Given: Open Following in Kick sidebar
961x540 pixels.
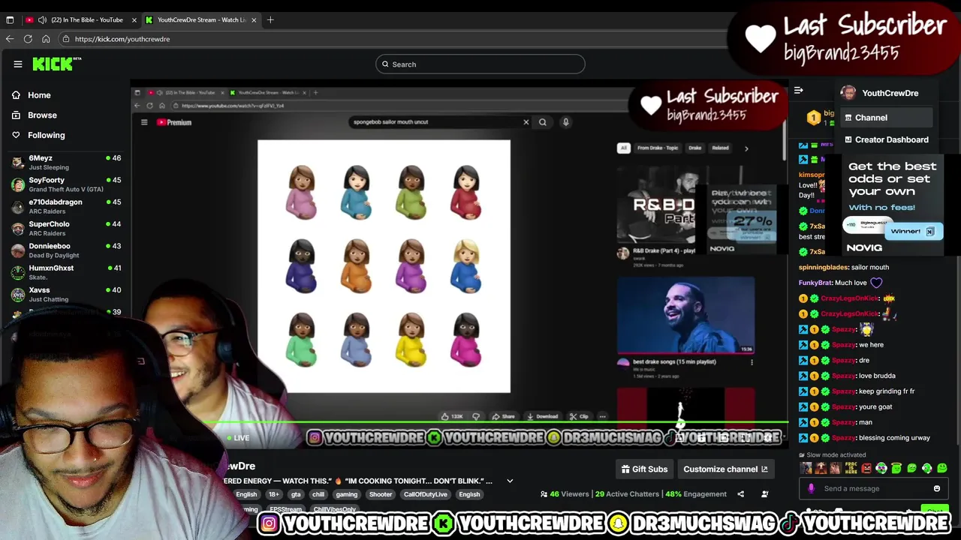Looking at the screenshot, I should pos(38,135).
